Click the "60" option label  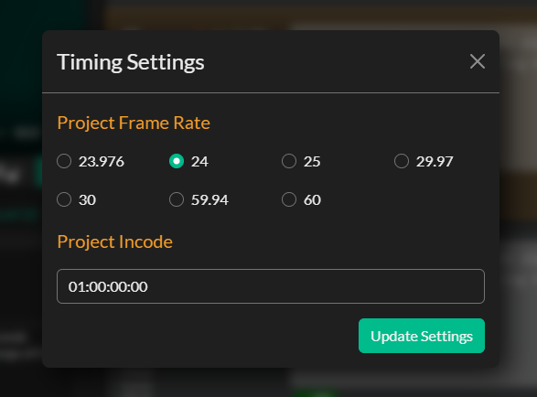point(312,199)
